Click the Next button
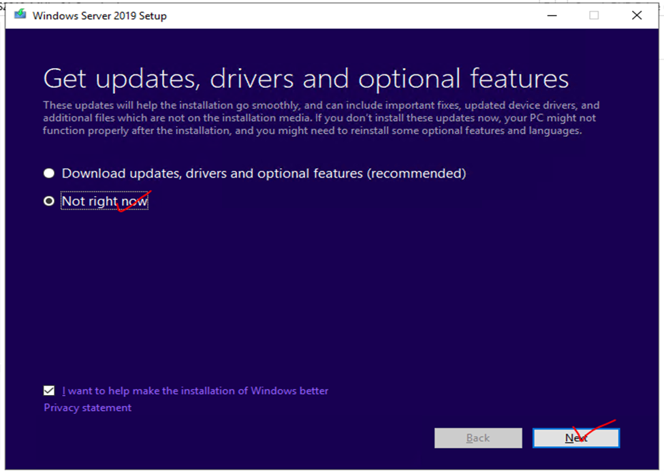The height and width of the screenshot is (476, 664). click(x=576, y=438)
